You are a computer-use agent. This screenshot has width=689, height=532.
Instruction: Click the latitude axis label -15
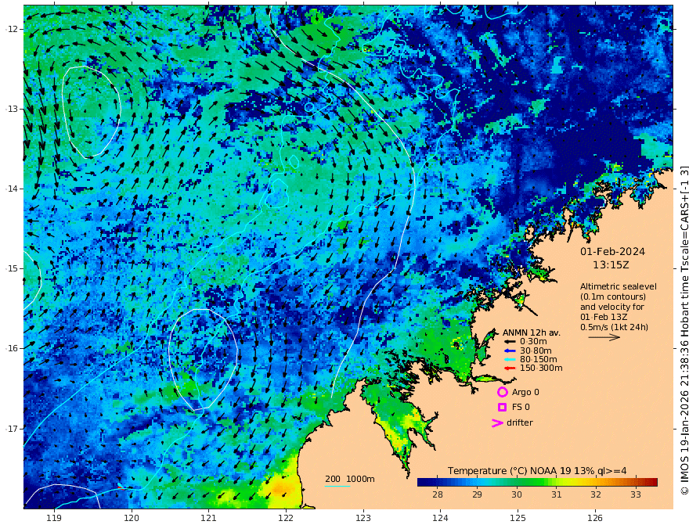(12, 268)
